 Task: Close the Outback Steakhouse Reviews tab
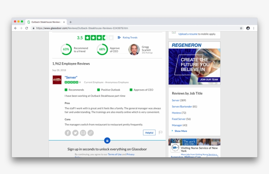click(x=64, y=22)
